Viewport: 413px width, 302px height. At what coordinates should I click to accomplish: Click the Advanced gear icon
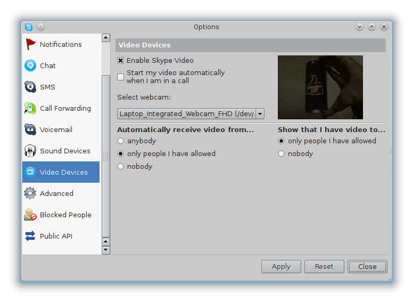(30, 193)
